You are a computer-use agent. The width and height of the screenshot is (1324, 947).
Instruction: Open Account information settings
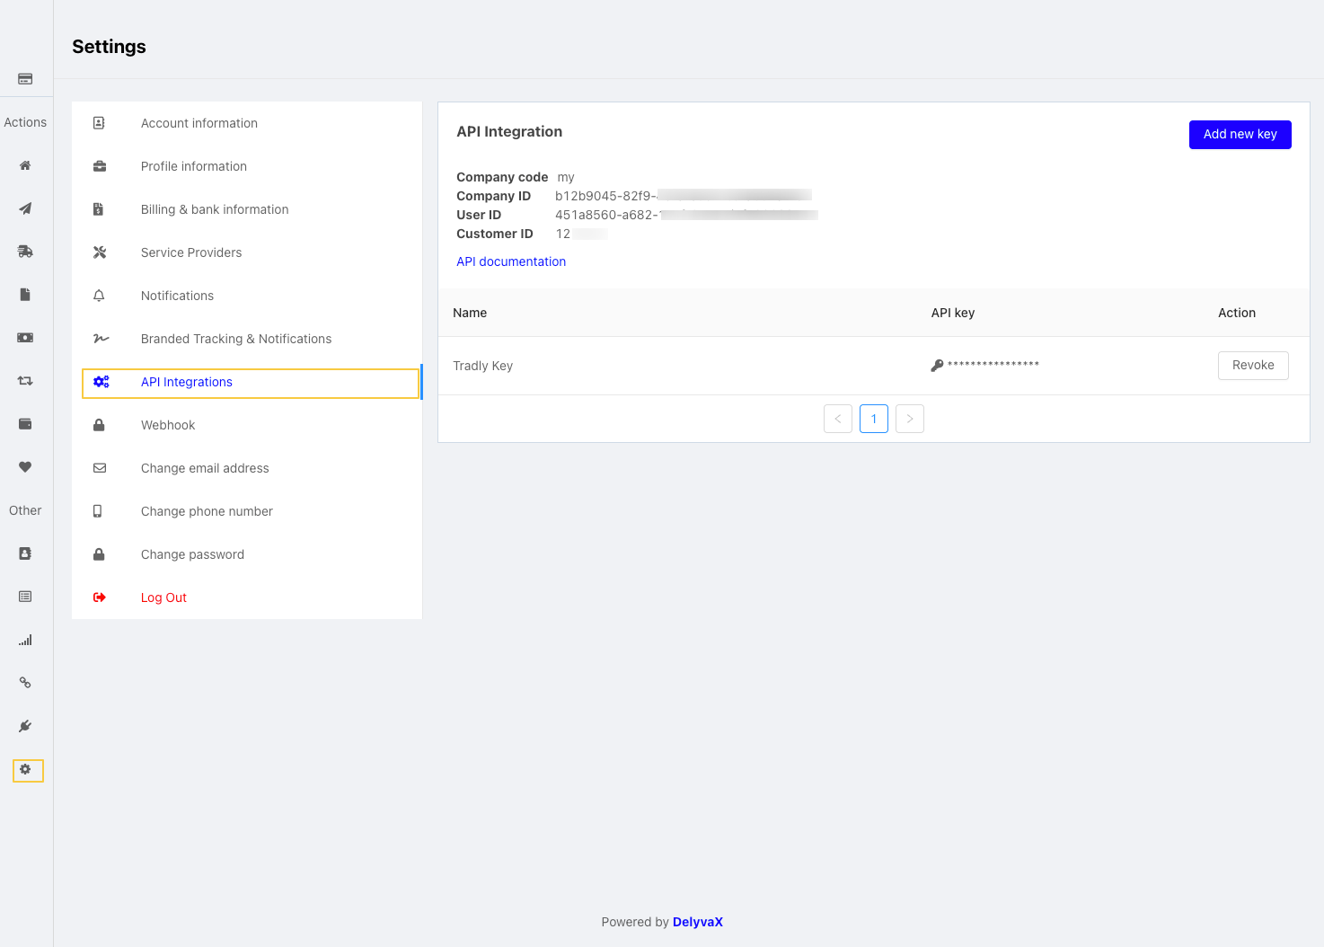(x=199, y=123)
